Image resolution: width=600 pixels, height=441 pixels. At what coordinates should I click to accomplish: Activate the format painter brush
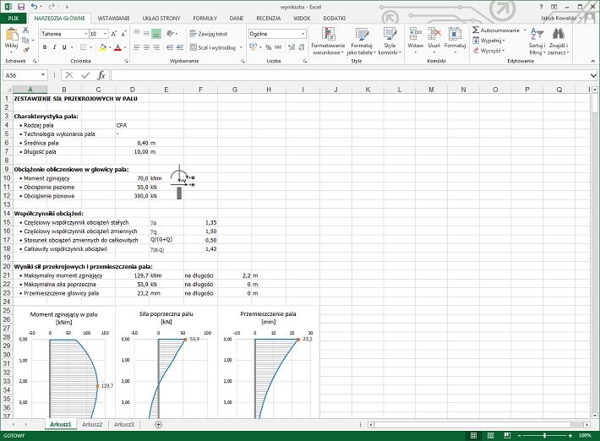25,50
